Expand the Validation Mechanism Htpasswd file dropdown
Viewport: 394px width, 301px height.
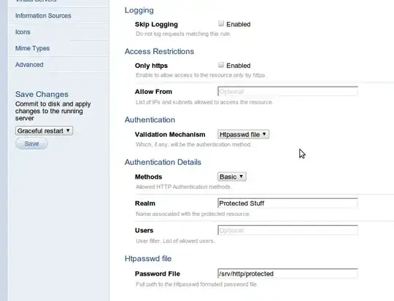click(x=243, y=134)
